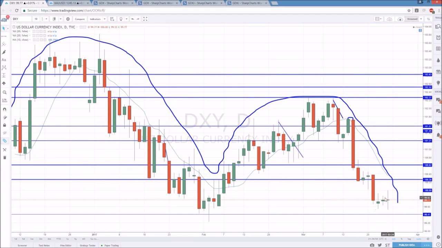Click the add alert clock icon
This screenshot has width=442, height=248.
[112, 19]
